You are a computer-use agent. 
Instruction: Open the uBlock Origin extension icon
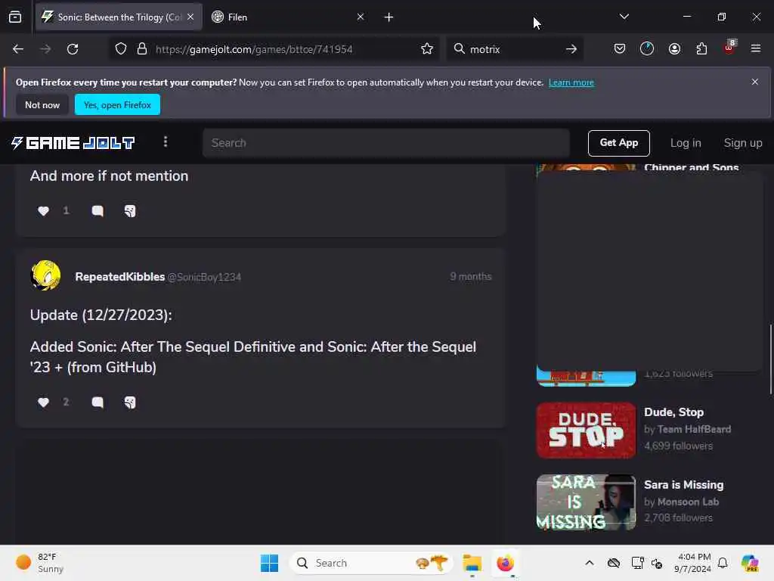(729, 48)
